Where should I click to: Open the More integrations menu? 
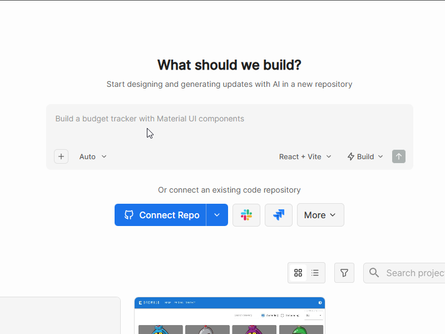(x=320, y=215)
